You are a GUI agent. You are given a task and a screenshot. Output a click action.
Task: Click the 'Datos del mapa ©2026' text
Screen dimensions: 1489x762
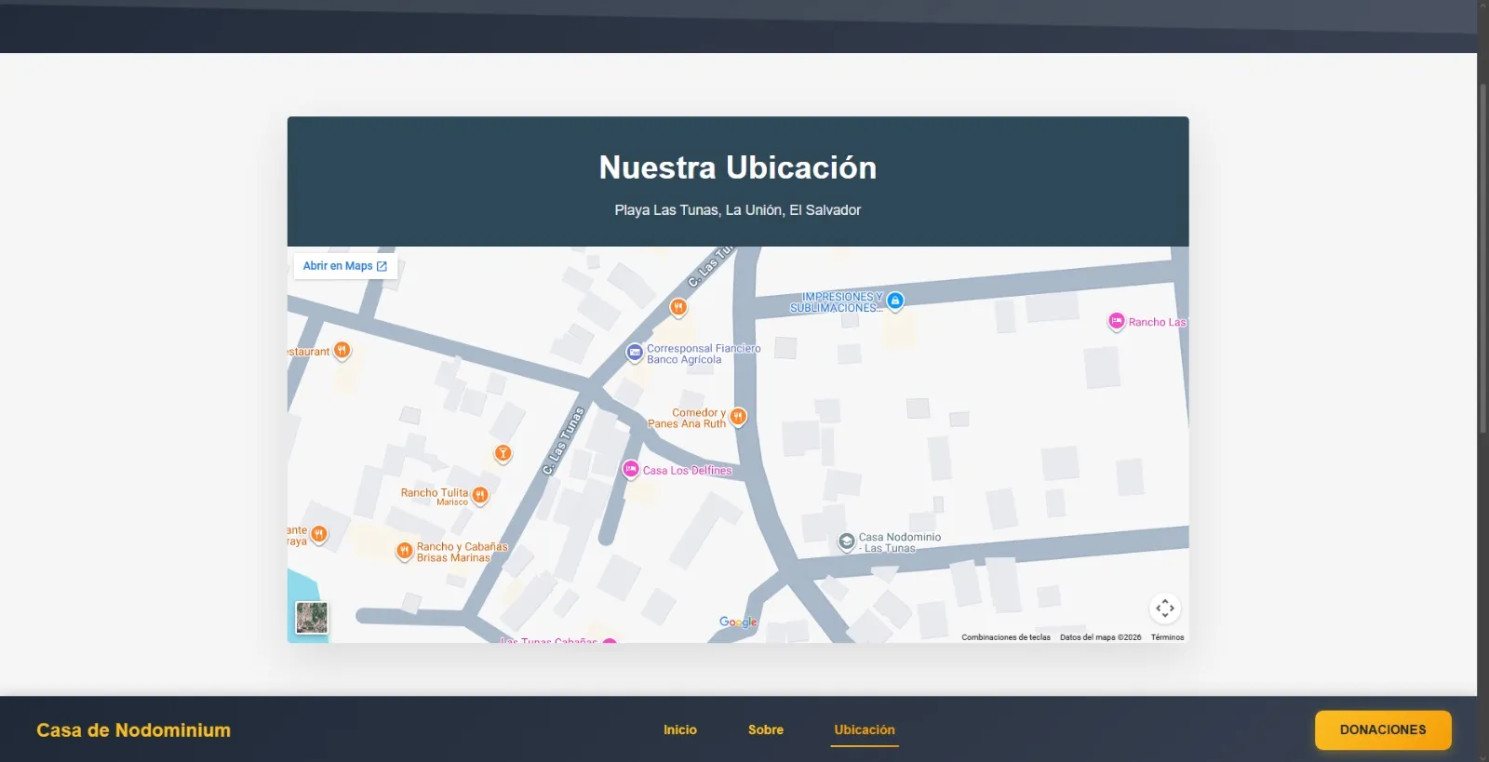click(x=1100, y=637)
